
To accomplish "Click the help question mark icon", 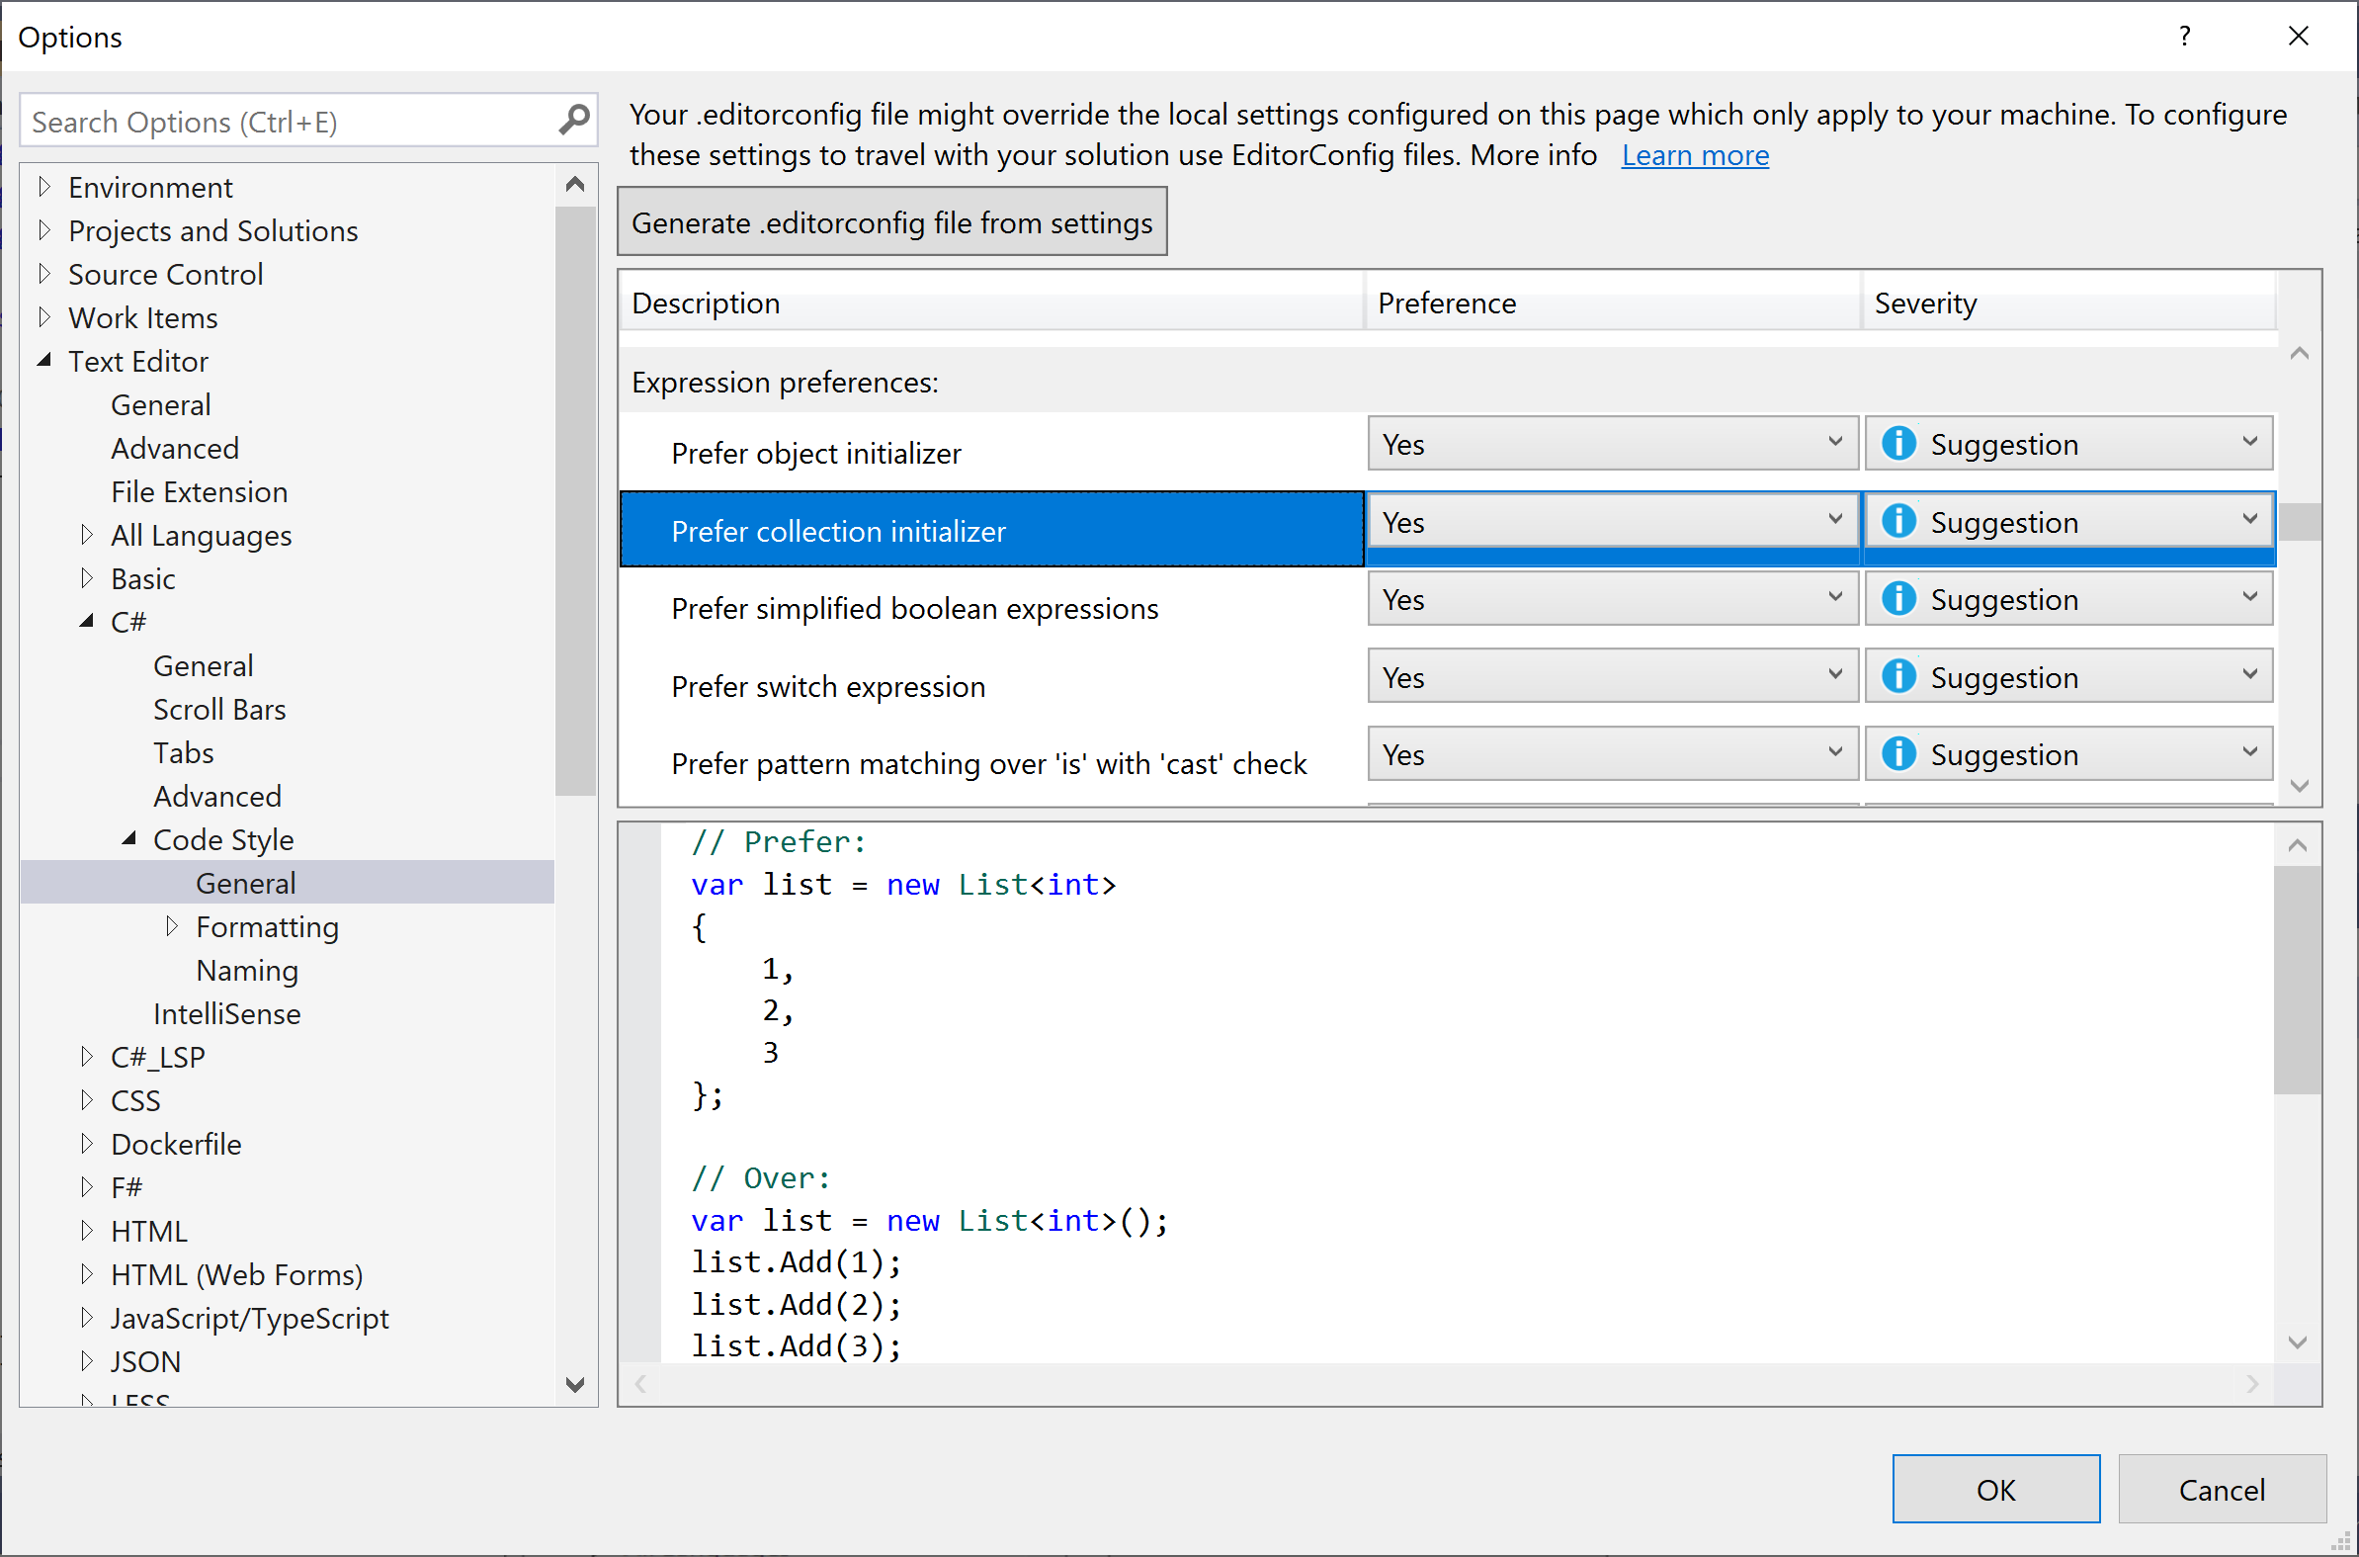I will coord(2184,37).
